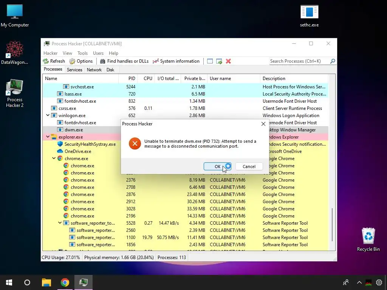Sort by the Name column header
Viewport: 387px width, 290px height.
click(x=80, y=79)
